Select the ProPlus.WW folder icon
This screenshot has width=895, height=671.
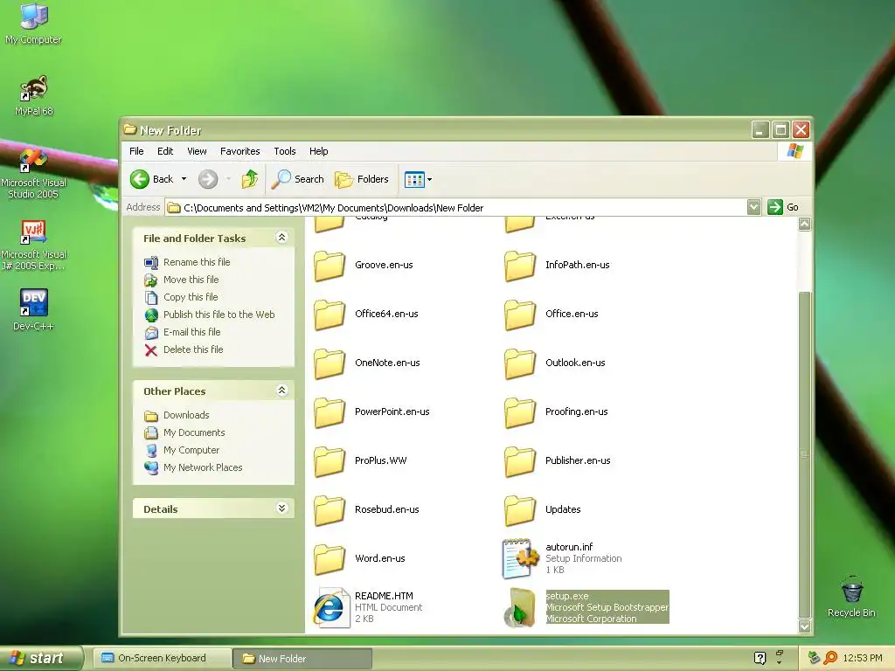coord(330,461)
